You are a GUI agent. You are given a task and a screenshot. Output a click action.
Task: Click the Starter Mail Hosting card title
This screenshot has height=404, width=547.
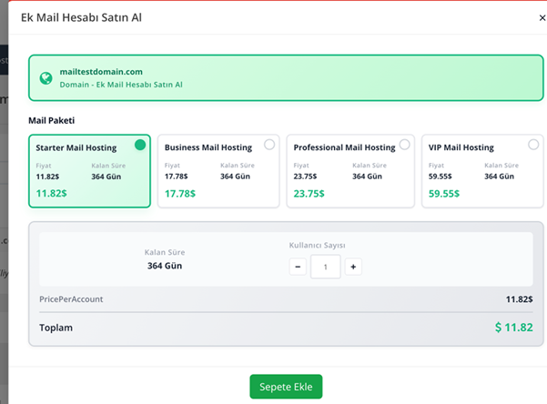(x=76, y=147)
